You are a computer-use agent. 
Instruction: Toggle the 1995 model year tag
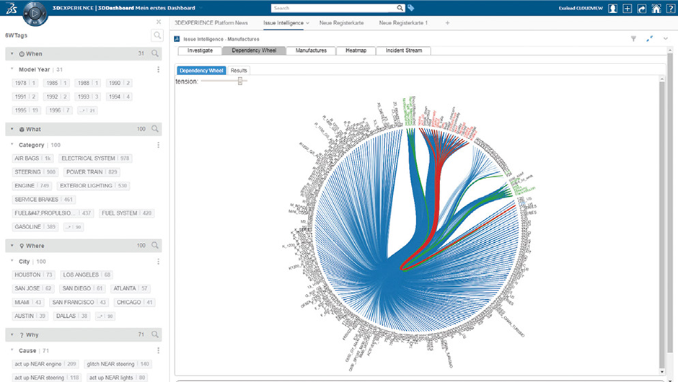click(x=27, y=110)
